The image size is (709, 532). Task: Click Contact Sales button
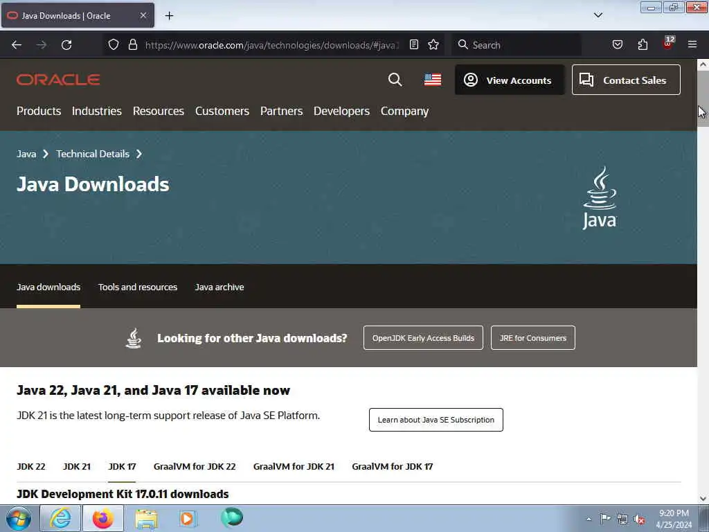click(626, 80)
